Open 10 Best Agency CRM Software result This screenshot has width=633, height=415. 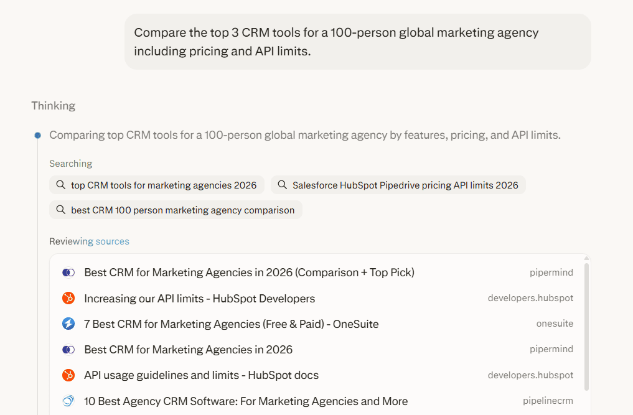tap(246, 401)
